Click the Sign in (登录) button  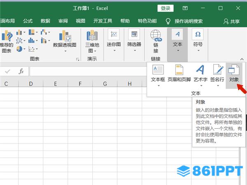(x=165, y=8)
